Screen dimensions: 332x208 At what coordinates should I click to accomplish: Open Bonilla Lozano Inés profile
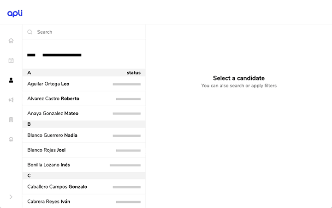click(84, 165)
